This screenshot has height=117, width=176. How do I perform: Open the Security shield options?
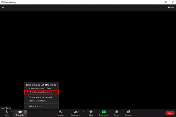[x=60, y=112]
